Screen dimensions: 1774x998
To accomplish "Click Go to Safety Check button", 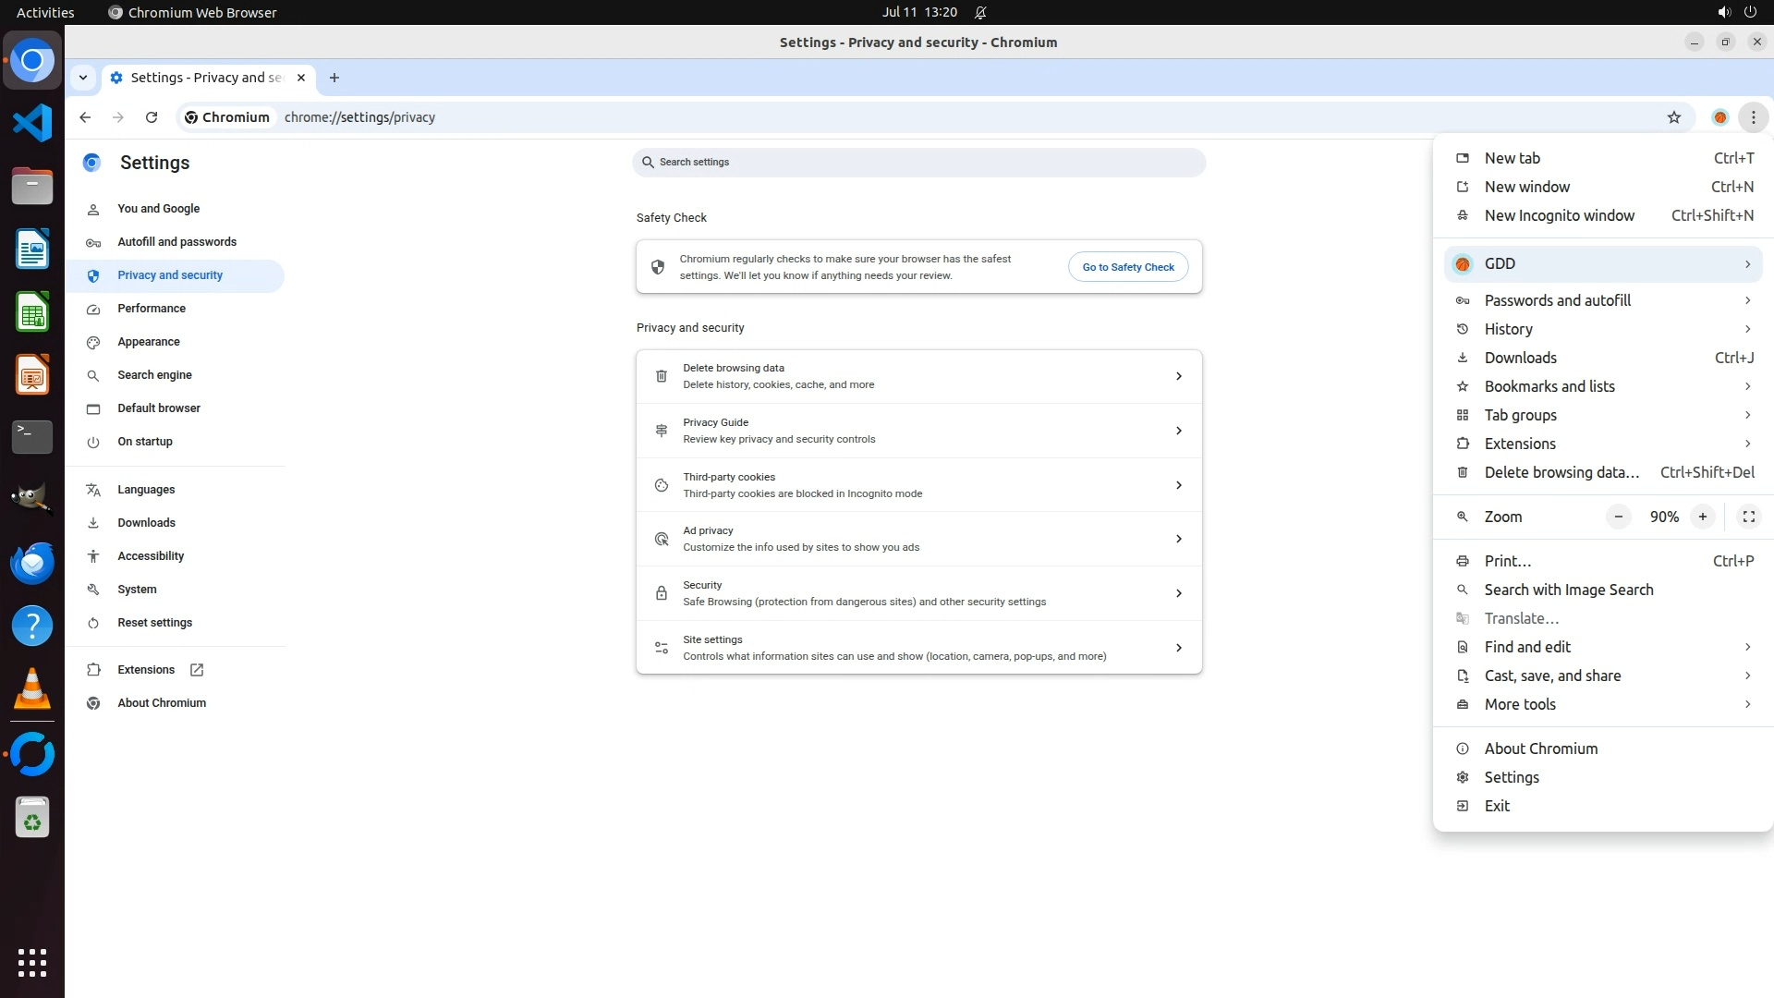I will pos(1127,267).
